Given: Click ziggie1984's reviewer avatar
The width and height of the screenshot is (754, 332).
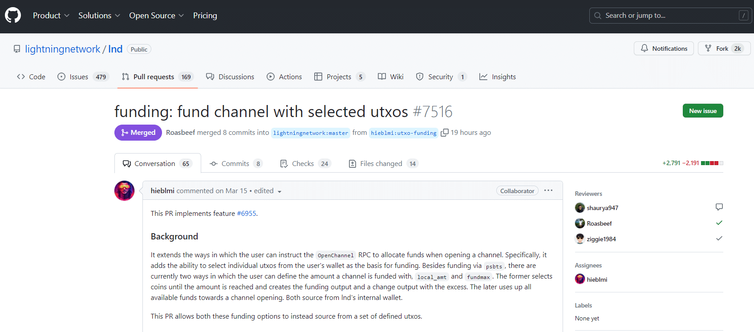Looking at the screenshot, I should coord(580,239).
